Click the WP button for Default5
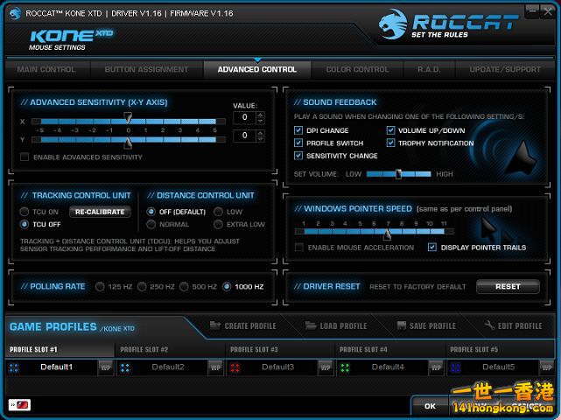Viewport: 561px width, 420px height. (x=546, y=367)
